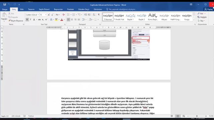Apply the Aralık Yok style
This screenshot has height=120, width=214.
tap(119, 17)
